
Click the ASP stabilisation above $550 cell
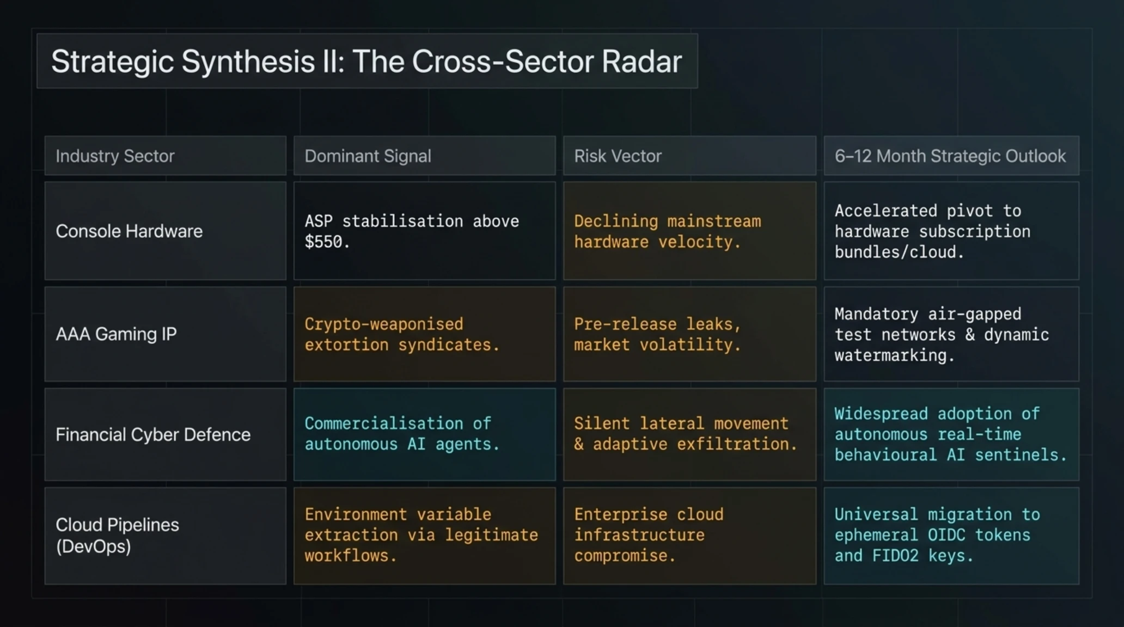point(424,231)
